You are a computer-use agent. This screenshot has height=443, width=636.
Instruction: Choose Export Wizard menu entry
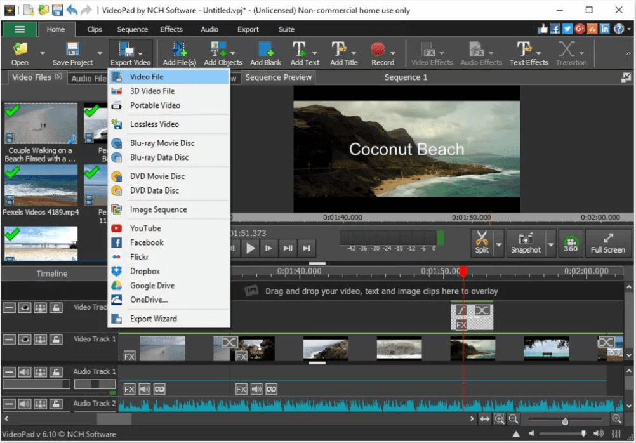click(x=153, y=319)
